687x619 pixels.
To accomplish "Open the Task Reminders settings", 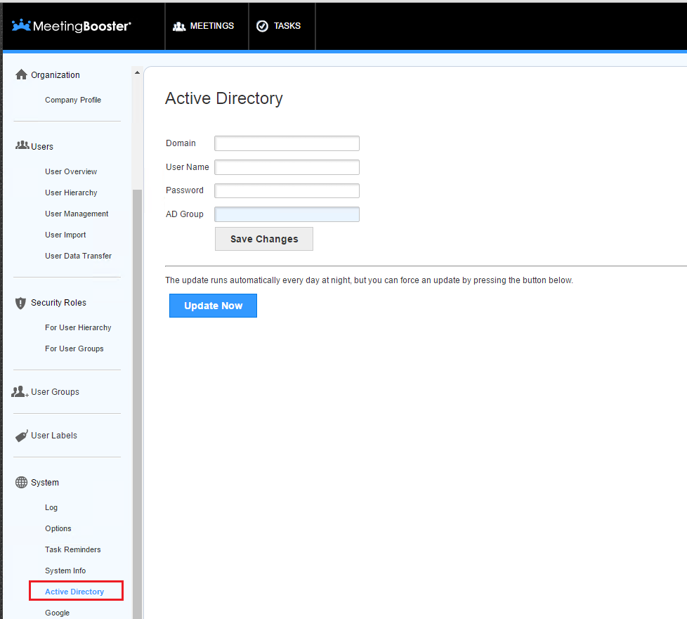I will tap(72, 549).
